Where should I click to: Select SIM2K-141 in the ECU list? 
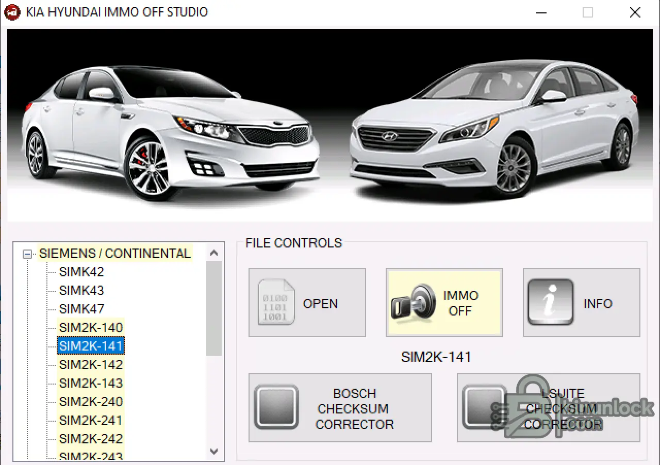(91, 346)
